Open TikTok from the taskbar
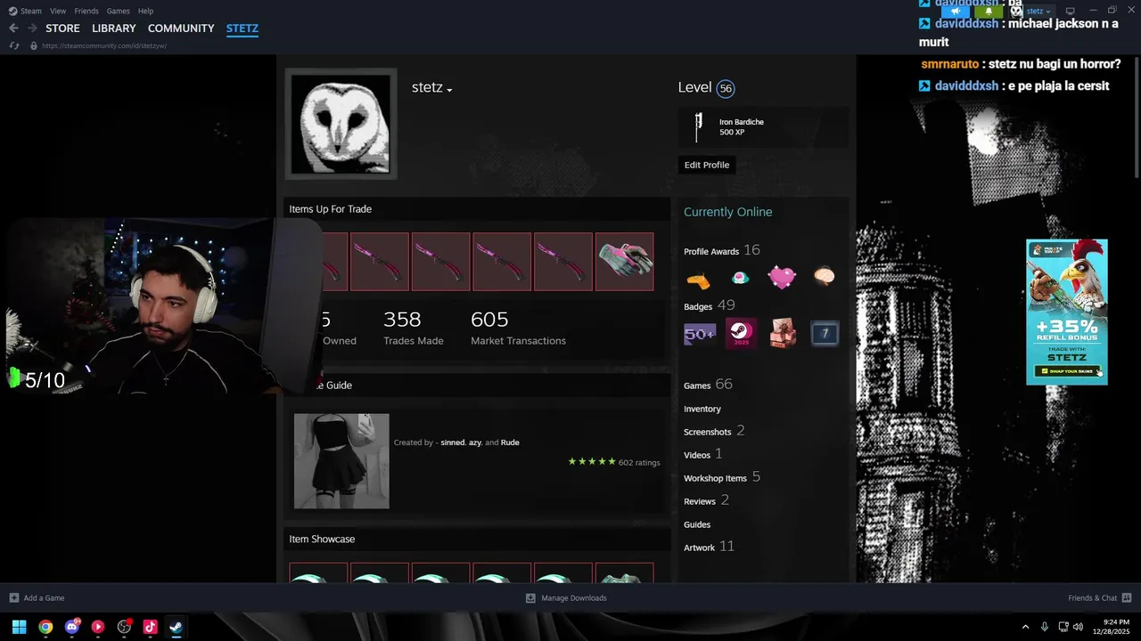Screen dimensions: 1141x641 point(150,627)
